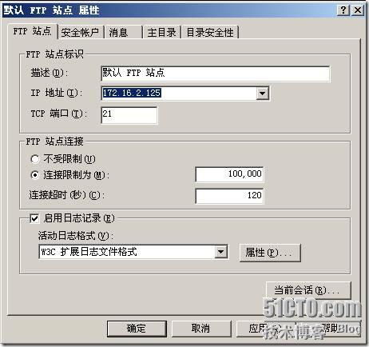Screen dimensions: 369x347
Task: Click the title bar help question mark icon
Action: click(x=343, y=10)
